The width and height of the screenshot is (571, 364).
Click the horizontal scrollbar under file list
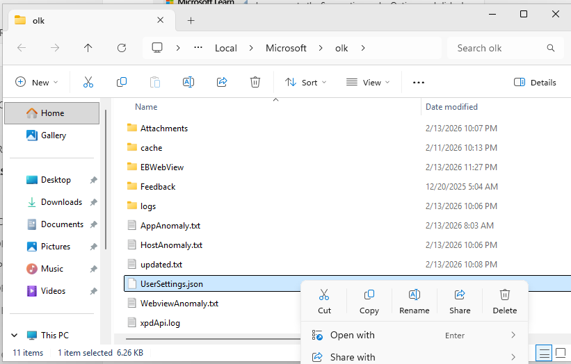pyautogui.click(x=213, y=339)
